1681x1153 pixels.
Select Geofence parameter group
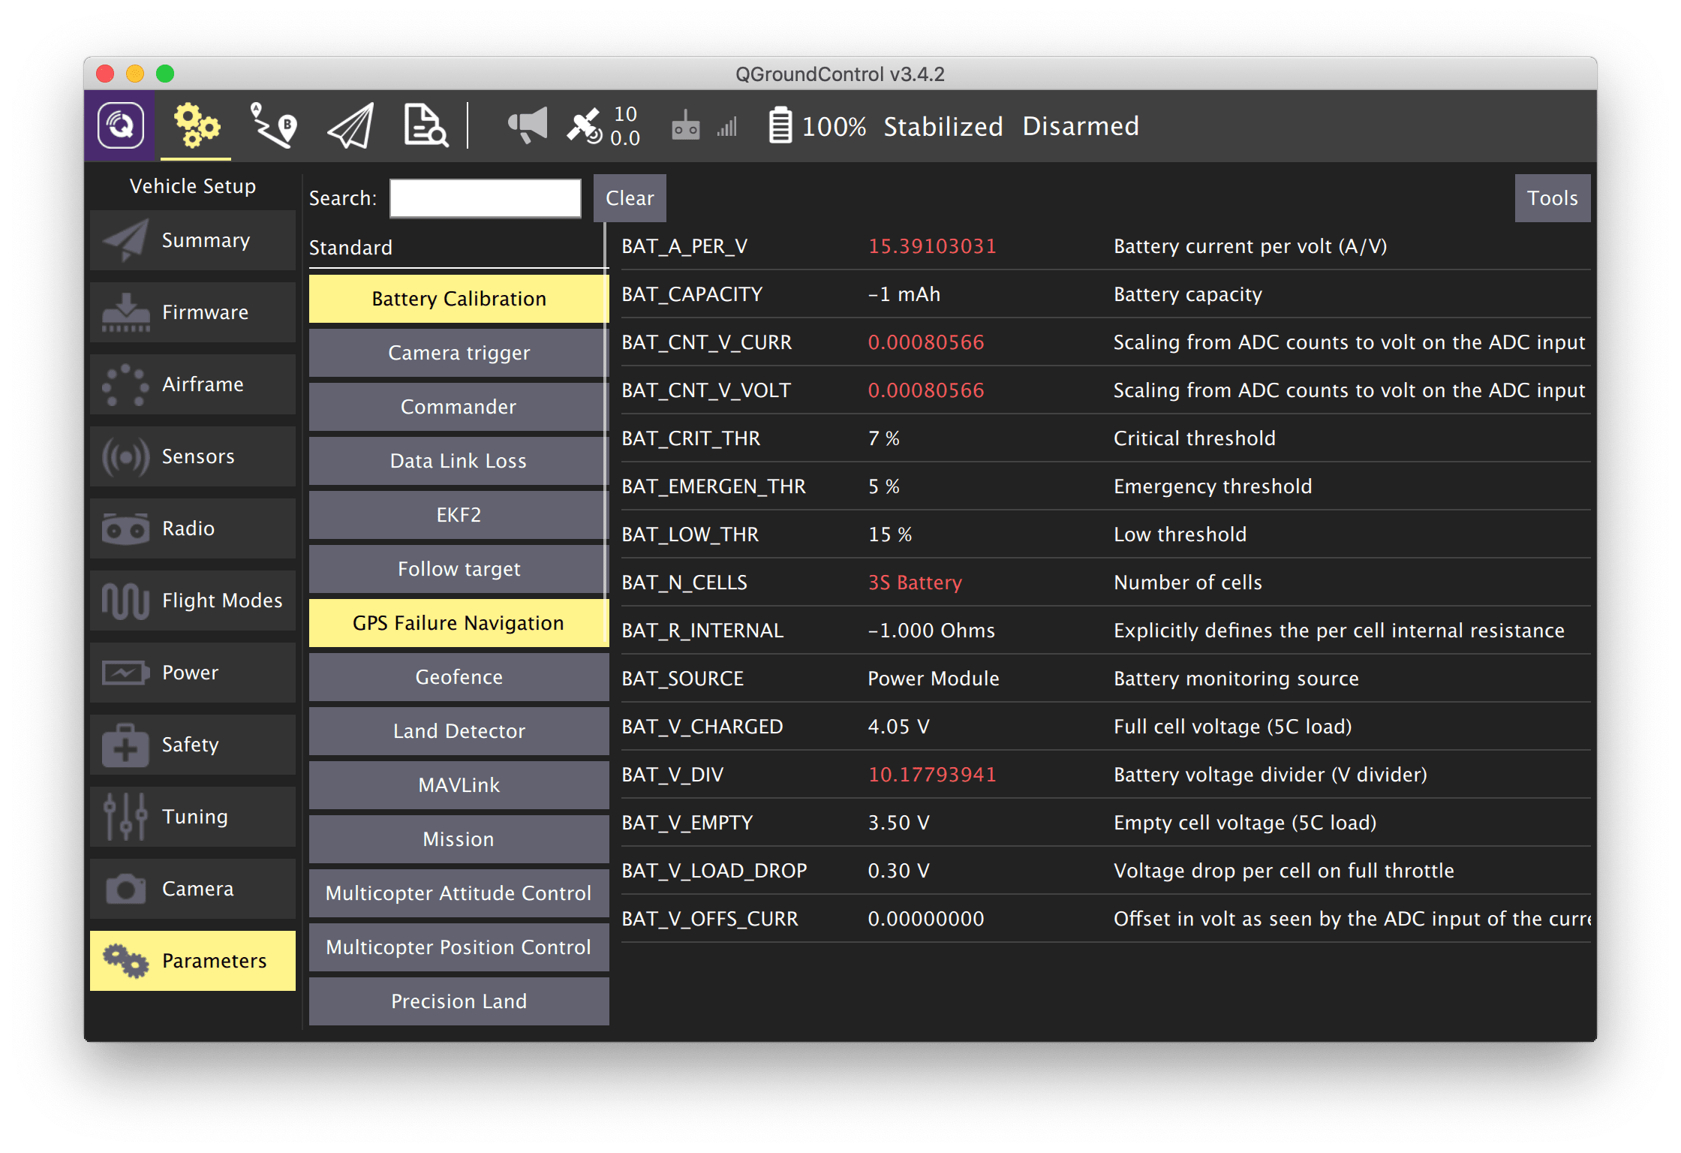(x=459, y=677)
